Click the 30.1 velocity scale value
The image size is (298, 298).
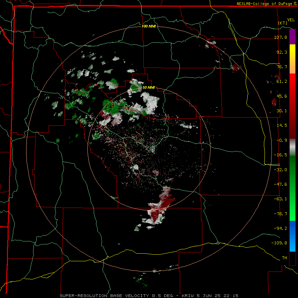click(282, 111)
